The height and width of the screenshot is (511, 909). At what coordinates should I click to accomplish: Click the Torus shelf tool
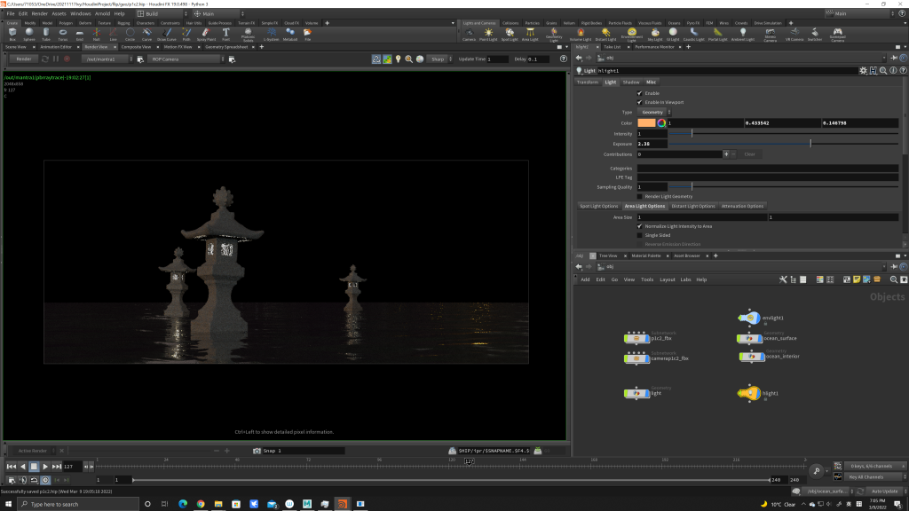(x=62, y=34)
